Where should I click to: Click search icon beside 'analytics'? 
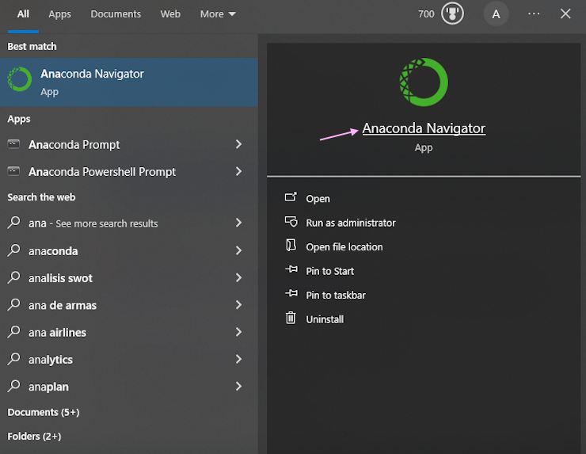tap(13, 359)
